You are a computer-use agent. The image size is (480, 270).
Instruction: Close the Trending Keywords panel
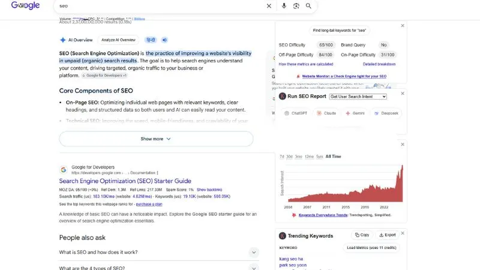click(x=403, y=233)
